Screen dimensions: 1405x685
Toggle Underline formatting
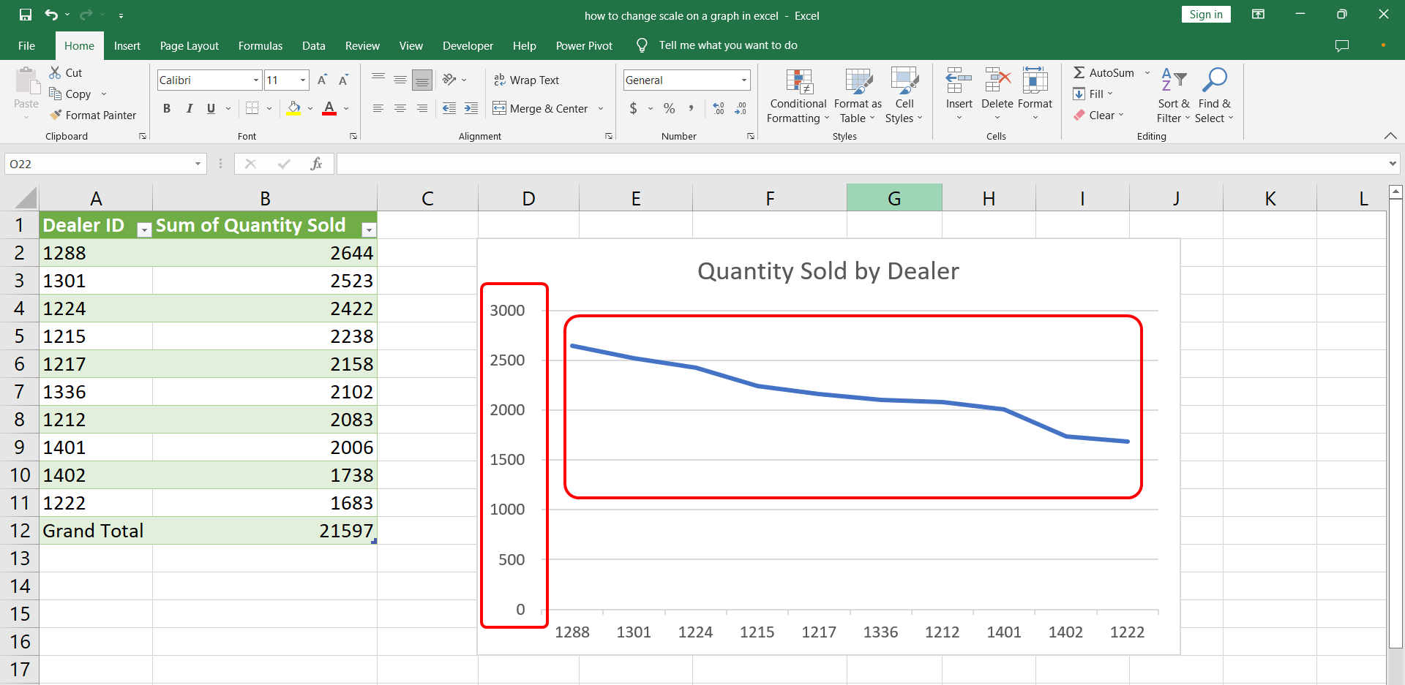(x=211, y=108)
